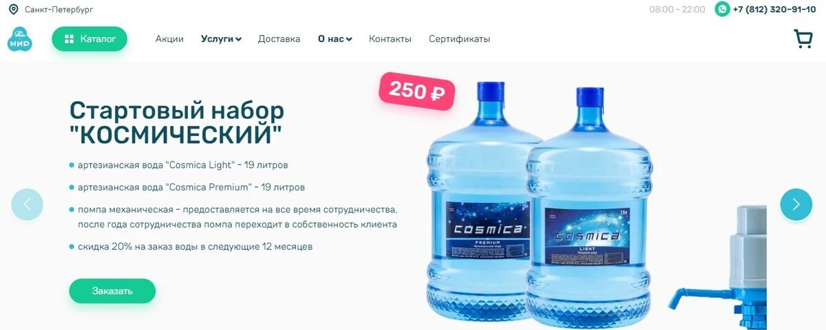Open the Доставка menu item
826x330 pixels.
[279, 39]
